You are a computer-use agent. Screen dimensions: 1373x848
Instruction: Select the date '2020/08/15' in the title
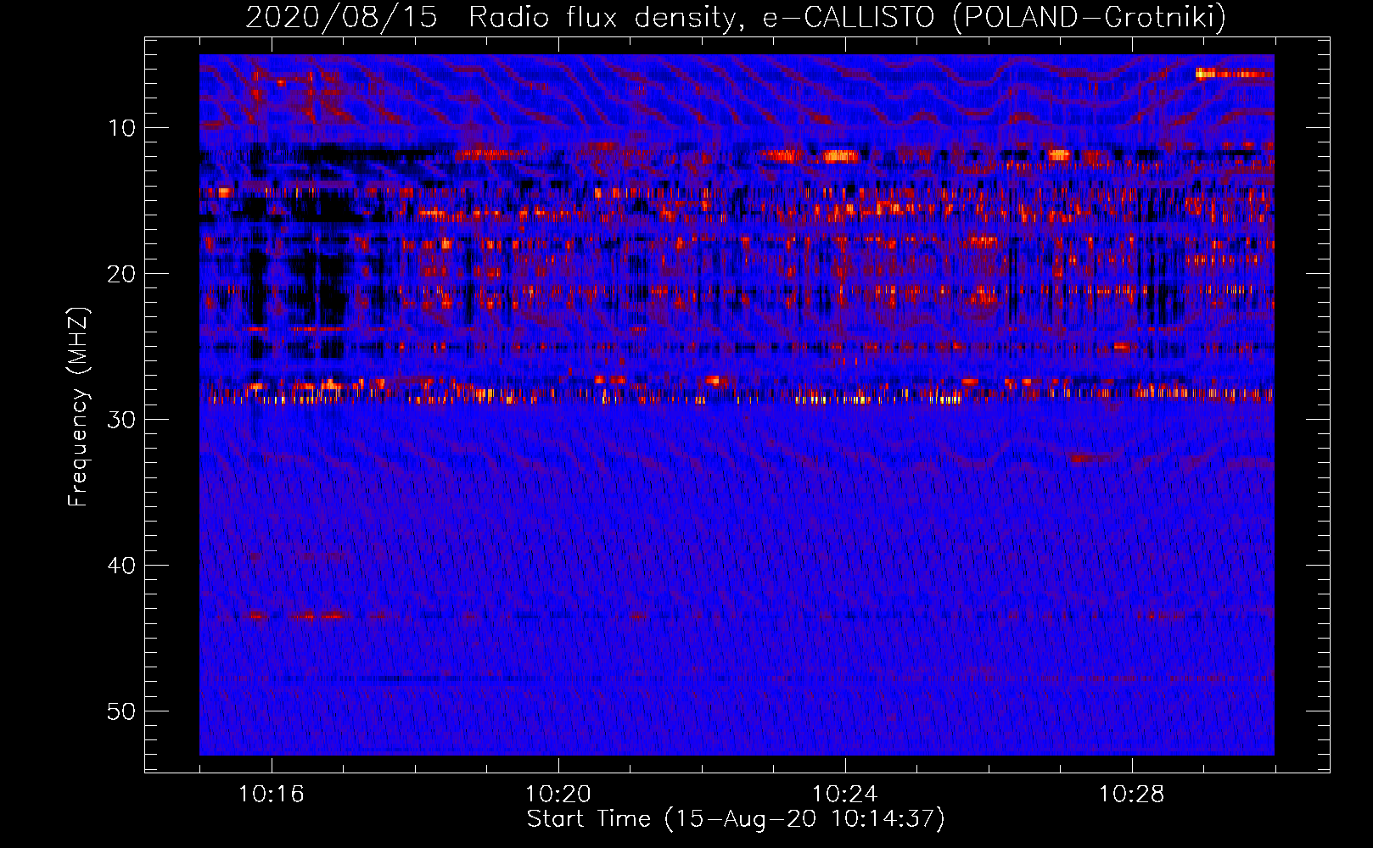pyautogui.click(x=341, y=17)
